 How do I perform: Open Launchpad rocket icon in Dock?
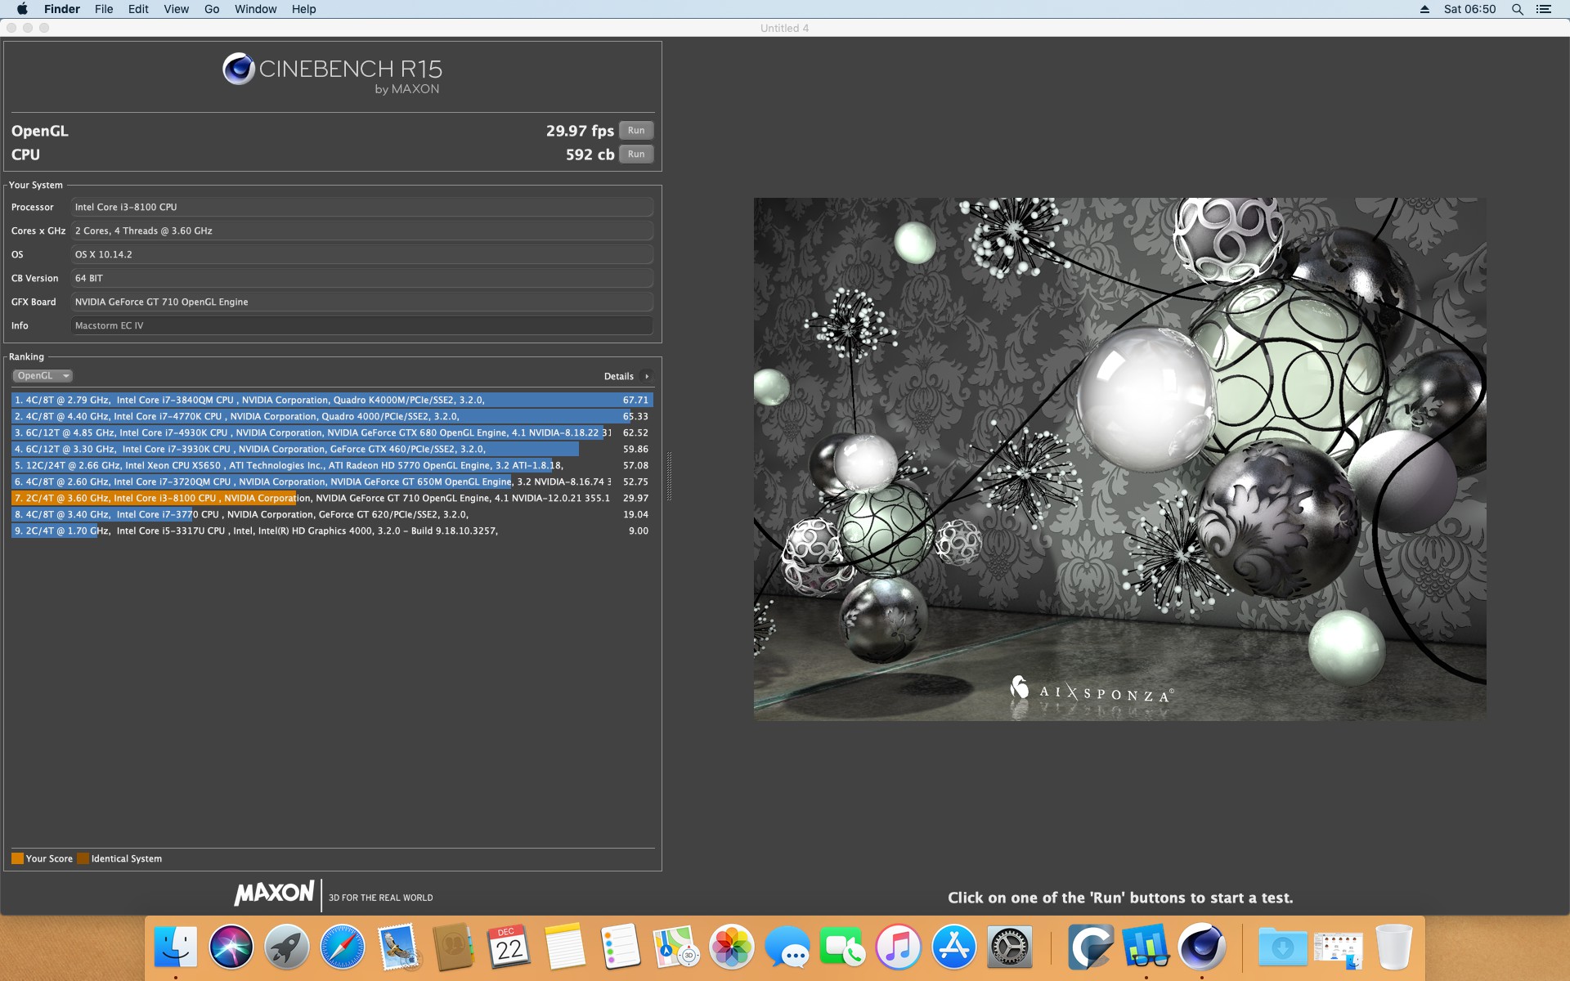click(x=286, y=947)
